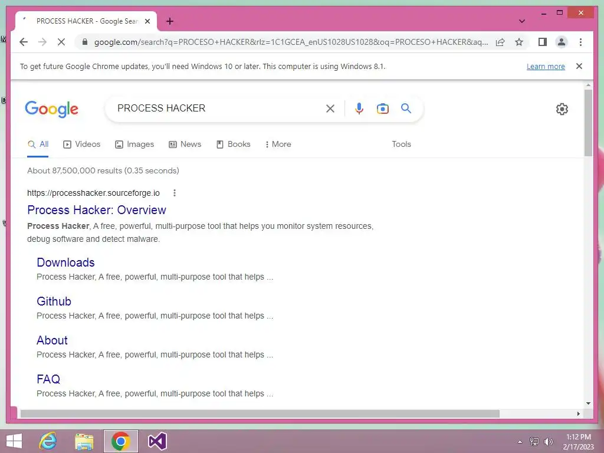The width and height of the screenshot is (604, 453).
Task: Click the forward navigation arrow
Action: coord(42,42)
